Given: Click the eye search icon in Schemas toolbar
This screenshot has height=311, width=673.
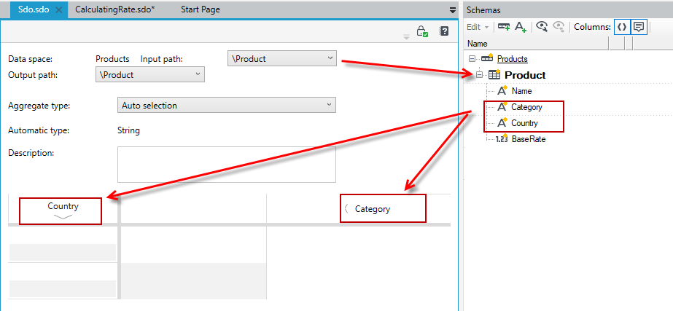Looking at the screenshot, I should point(542,27).
